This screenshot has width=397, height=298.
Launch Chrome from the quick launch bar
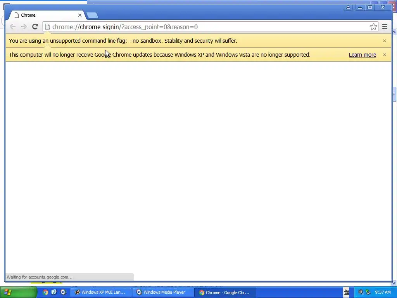45,292
